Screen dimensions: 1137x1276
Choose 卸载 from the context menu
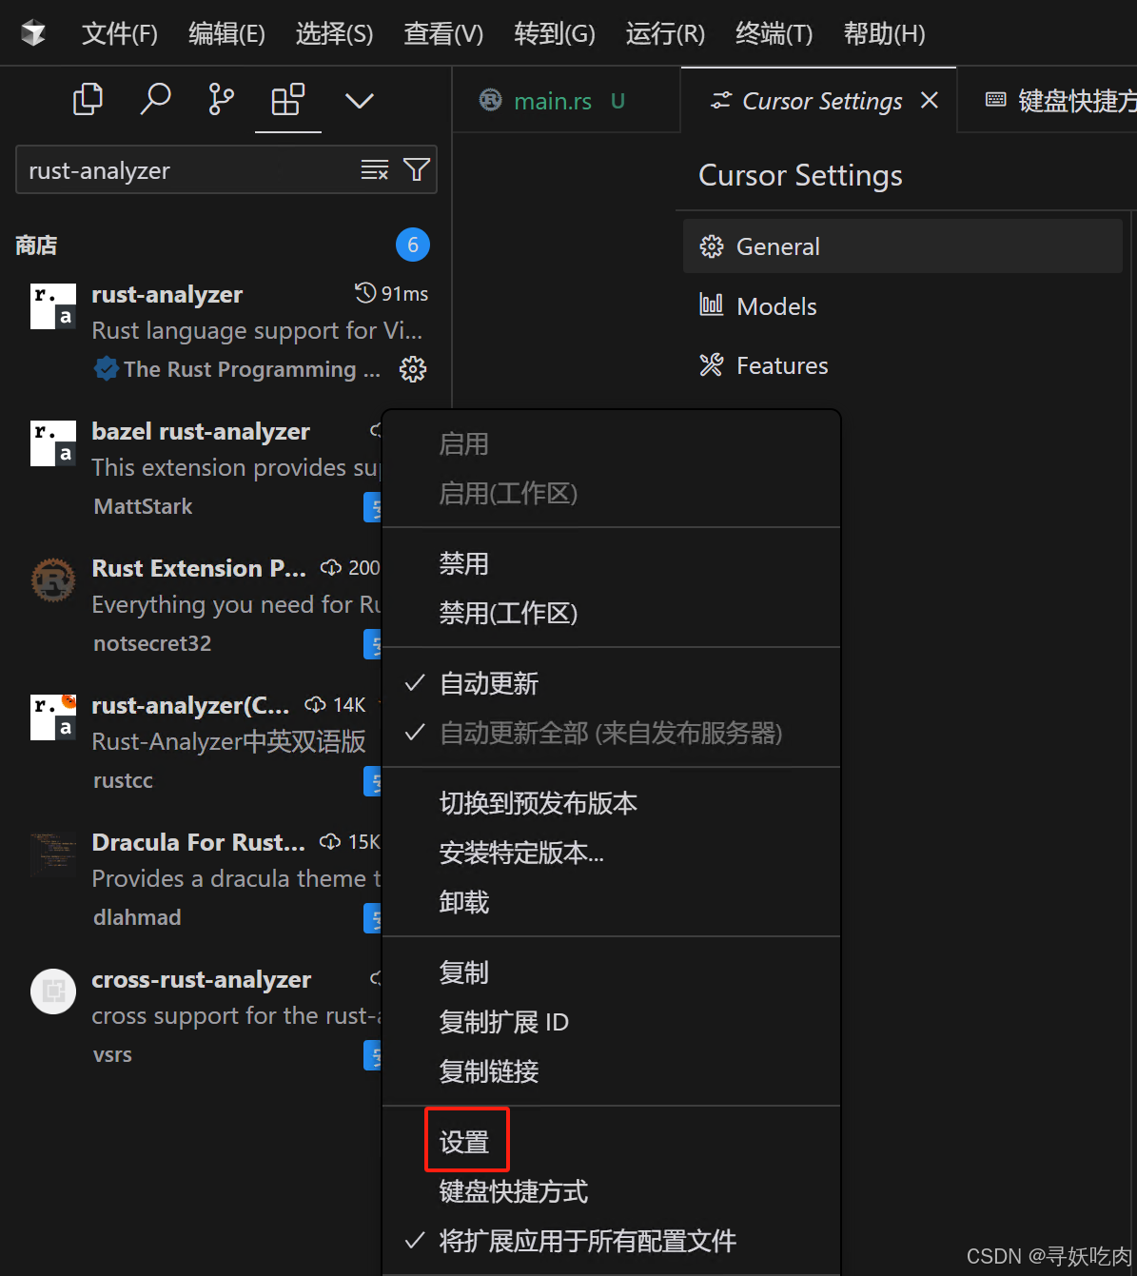click(x=611, y=902)
